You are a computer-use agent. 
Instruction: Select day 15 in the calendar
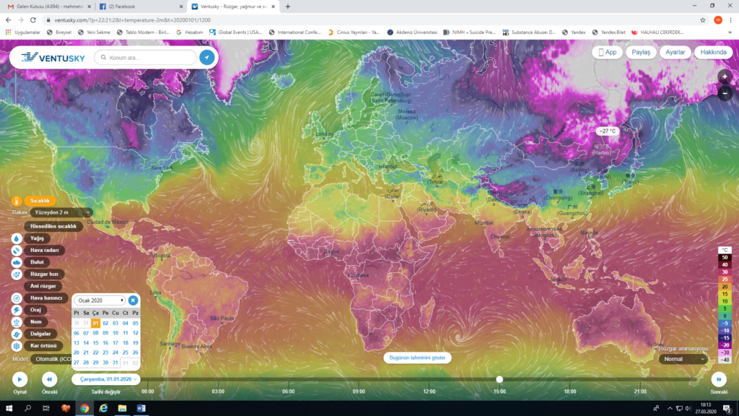point(96,343)
